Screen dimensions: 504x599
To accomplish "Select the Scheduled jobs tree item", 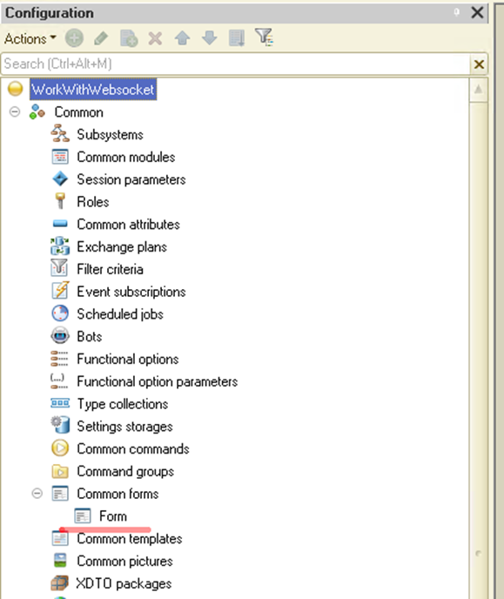I will 120,314.
